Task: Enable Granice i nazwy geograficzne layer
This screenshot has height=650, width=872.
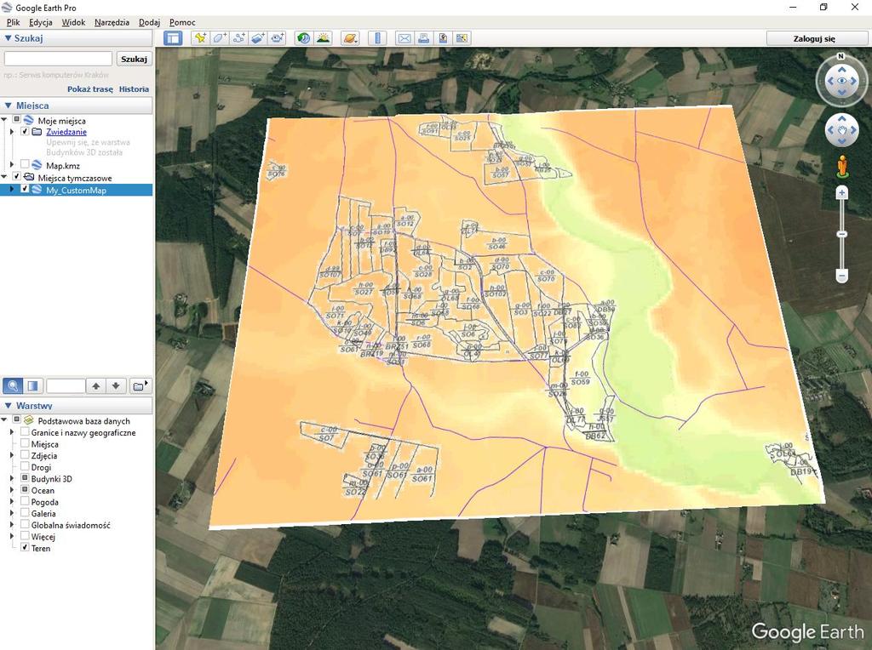Action: [25, 431]
